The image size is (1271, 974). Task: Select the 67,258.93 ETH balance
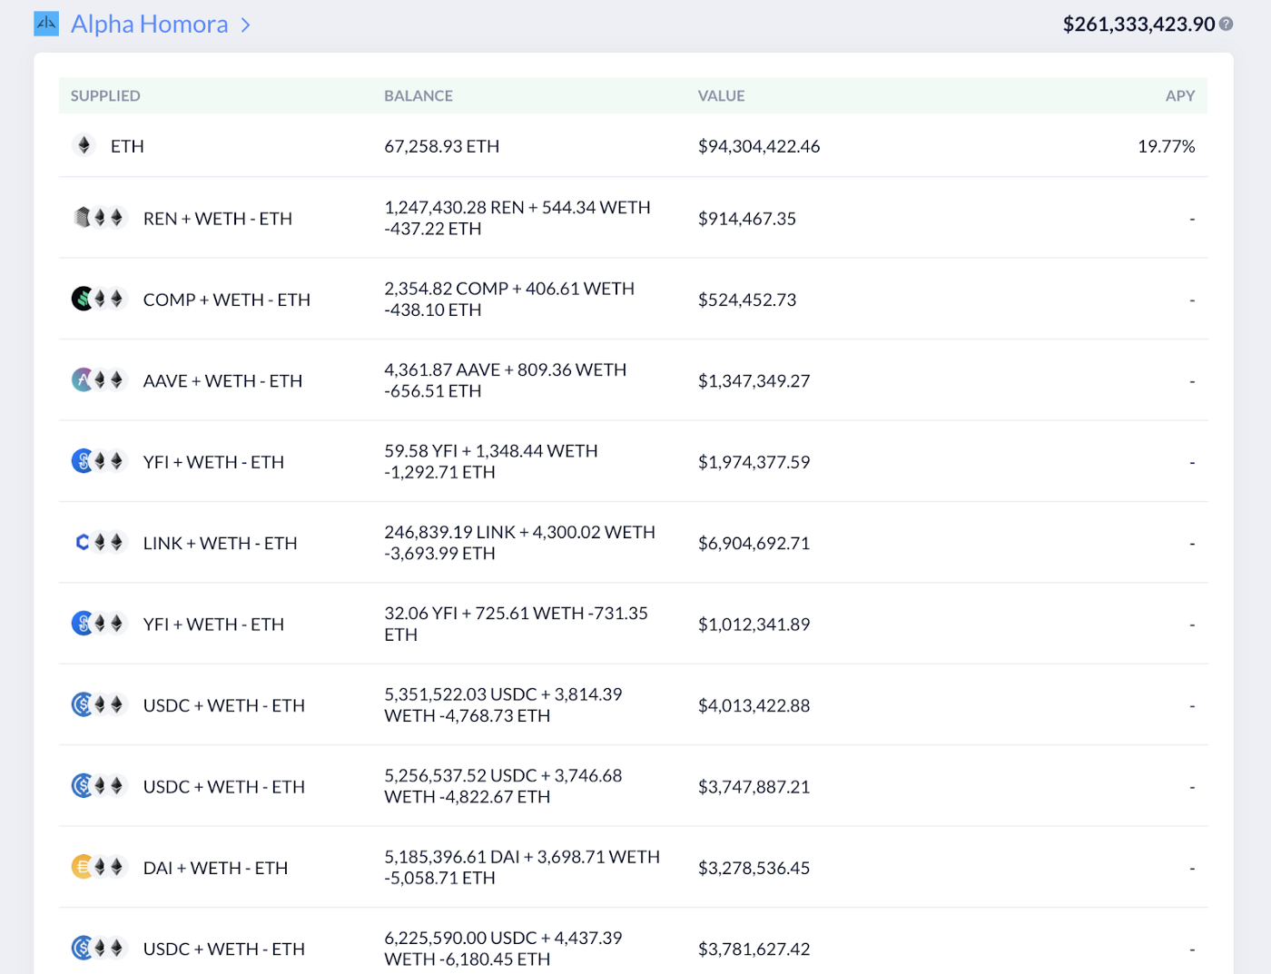tap(442, 146)
